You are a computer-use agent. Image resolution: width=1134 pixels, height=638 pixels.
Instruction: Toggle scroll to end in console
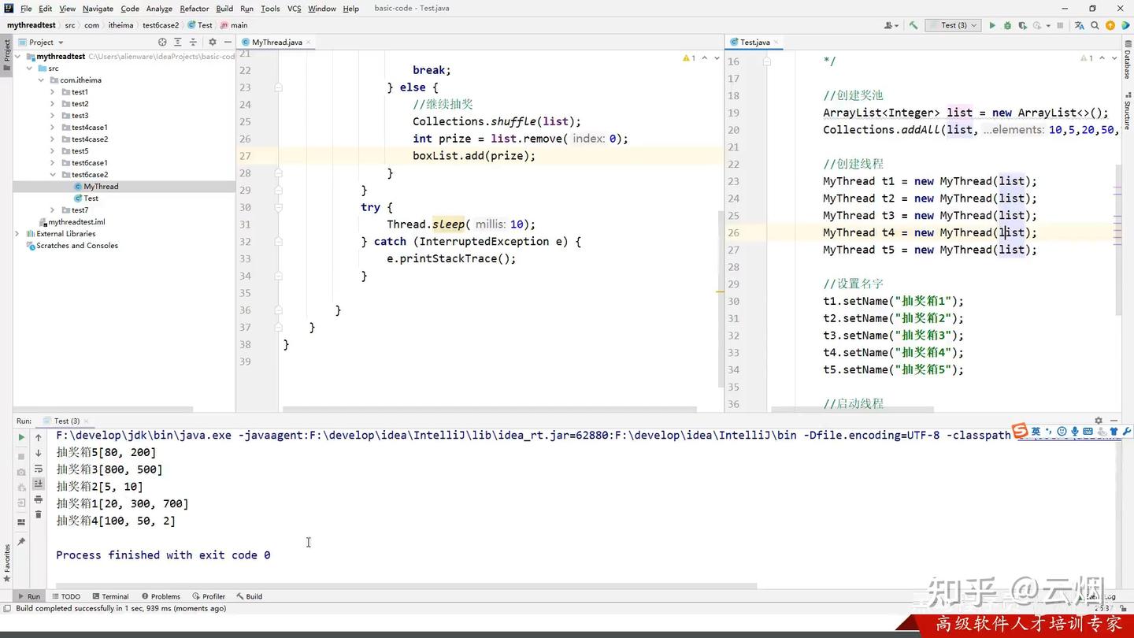(x=38, y=484)
